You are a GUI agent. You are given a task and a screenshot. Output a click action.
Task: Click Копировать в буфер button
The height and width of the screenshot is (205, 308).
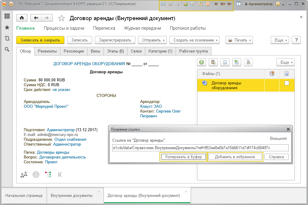click(183, 157)
